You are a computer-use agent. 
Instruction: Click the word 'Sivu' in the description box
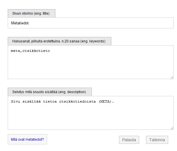click(x=15, y=102)
